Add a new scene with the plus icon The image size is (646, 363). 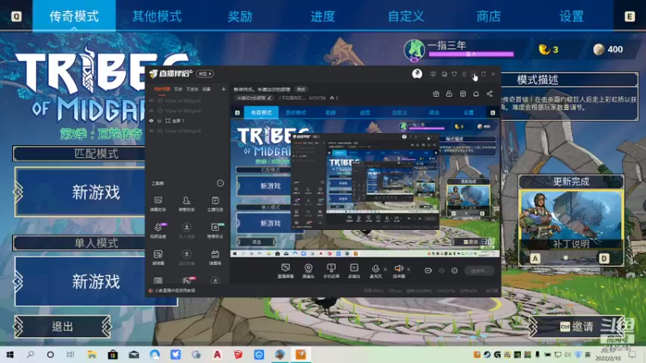(224, 89)
